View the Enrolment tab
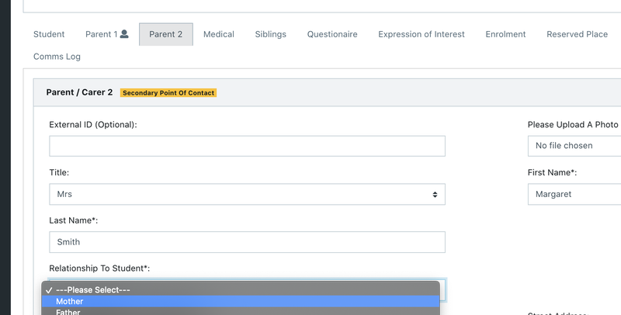 pos(505,34)
